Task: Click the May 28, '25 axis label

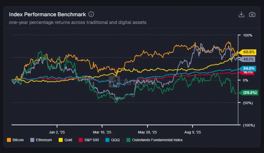Action: tap(147, 132)
